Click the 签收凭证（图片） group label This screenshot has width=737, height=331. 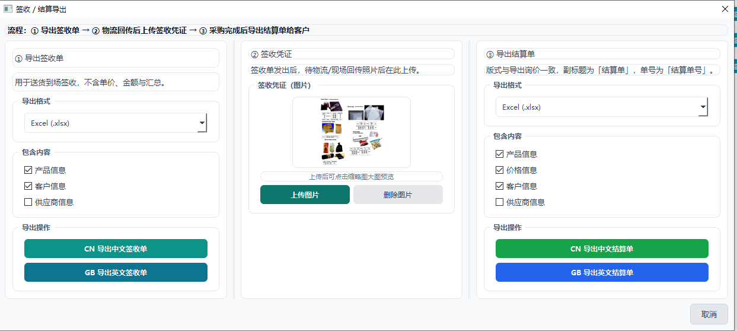click(x=284, y=85)
